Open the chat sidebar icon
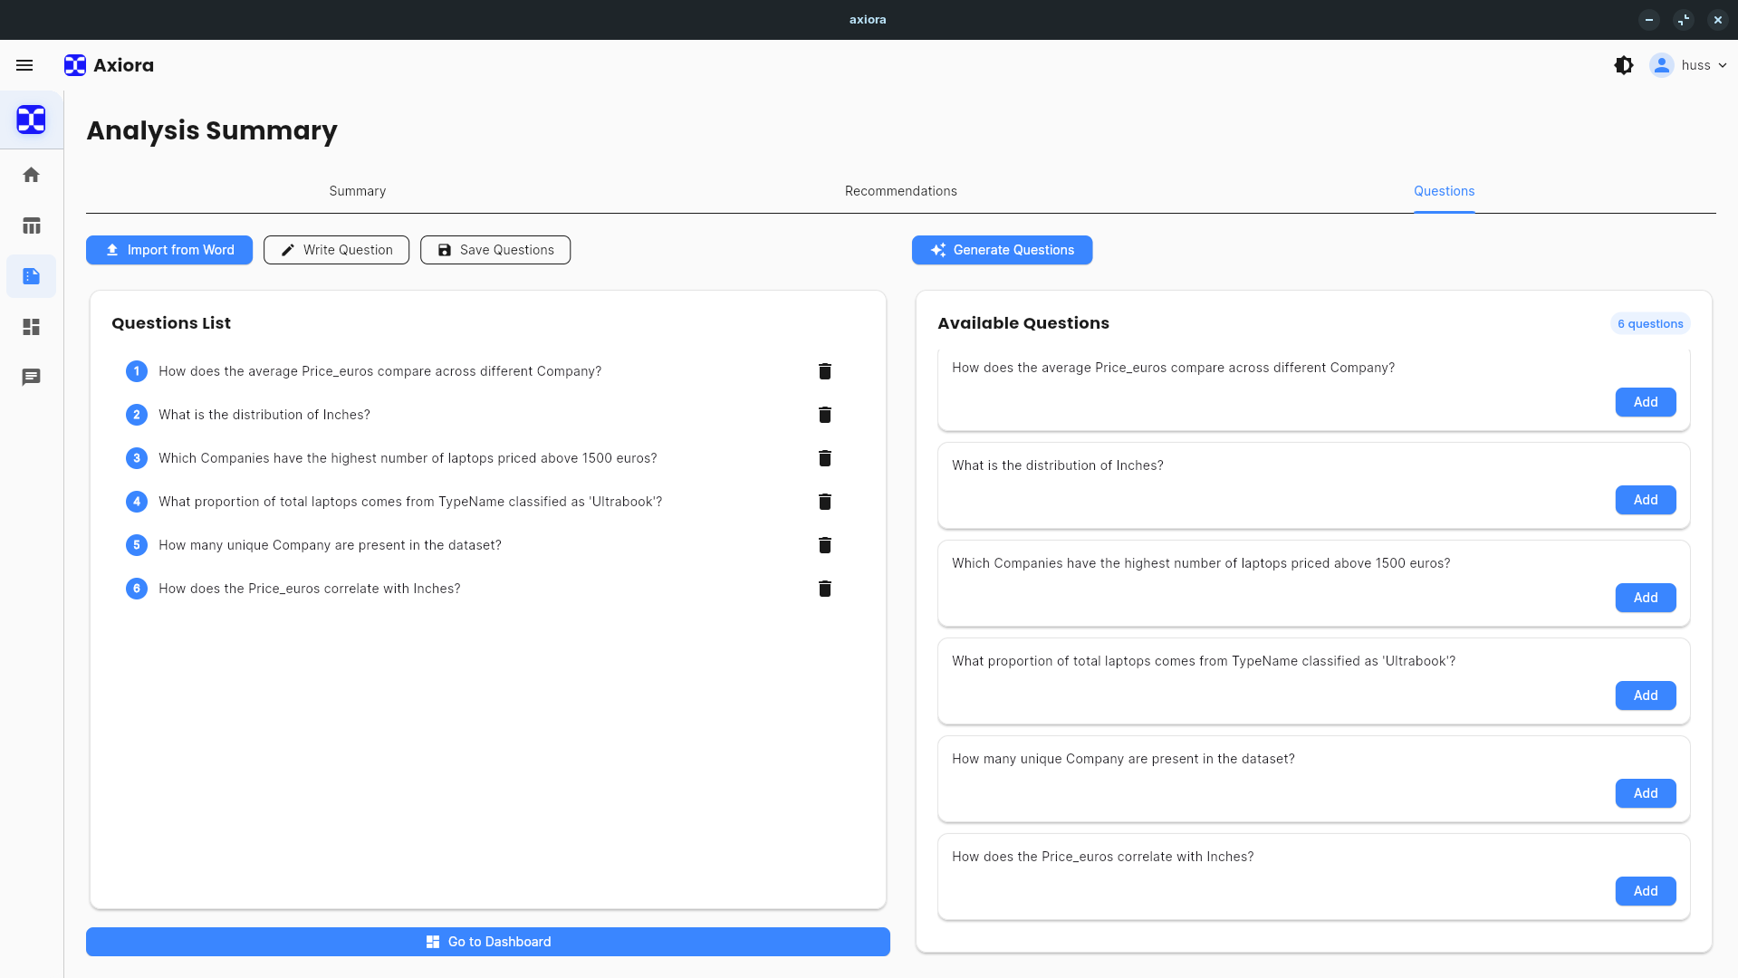The width and height of the screenshot is (1738, 978). pos(31,378)
